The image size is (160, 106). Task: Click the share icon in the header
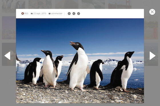pyautogui.click(x=74, y=14)
